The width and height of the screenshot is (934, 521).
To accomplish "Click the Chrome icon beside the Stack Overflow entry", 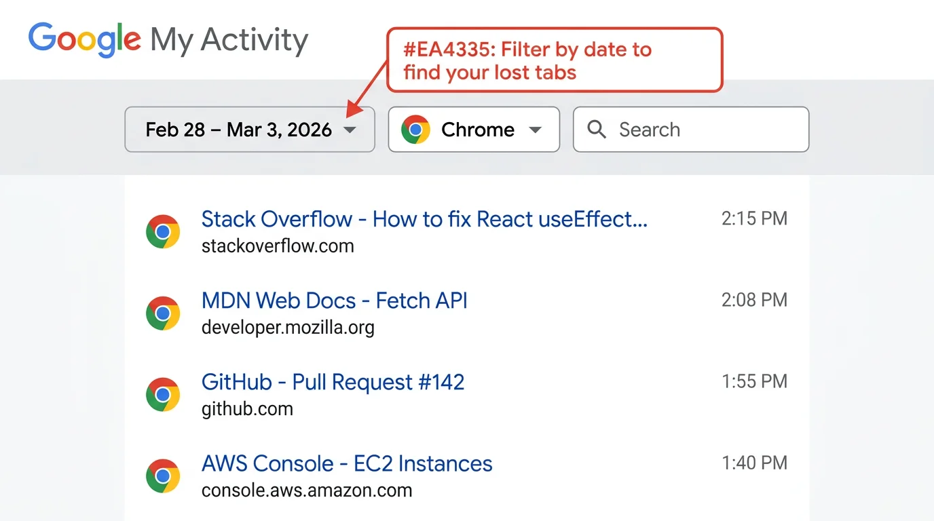I will tap(163, 231).
